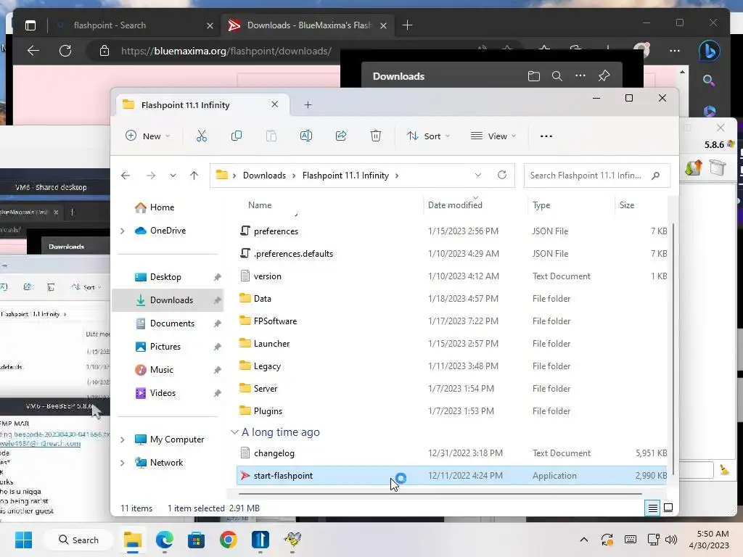Click search icon in Edge Downloads panel
743x557 pixels.
click(557, 76)
